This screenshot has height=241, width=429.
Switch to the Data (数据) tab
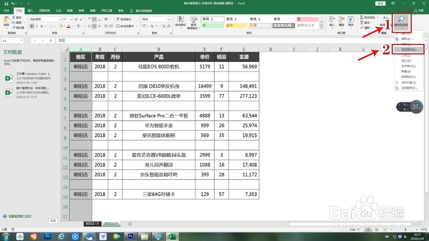pyautogui.click(x=70, y=11)
